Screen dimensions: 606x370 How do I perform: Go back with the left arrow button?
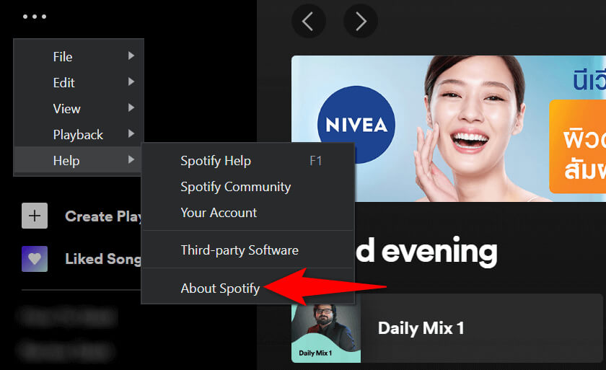click(308, 21)
